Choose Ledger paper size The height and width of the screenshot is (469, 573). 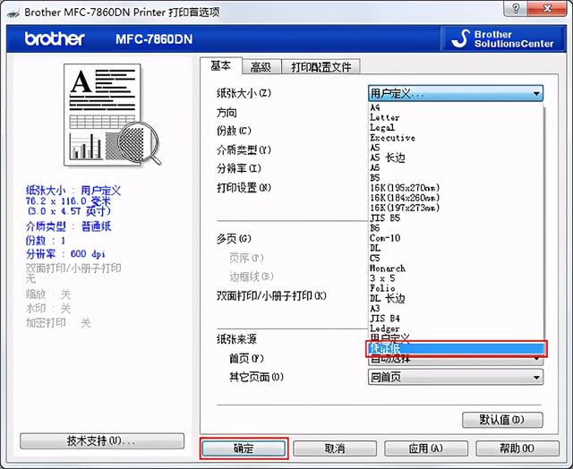point(384,328)
